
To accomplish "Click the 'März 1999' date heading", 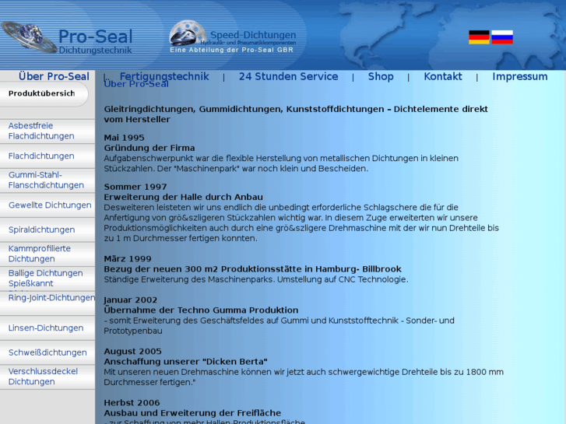I will pyautogui.click(x=128, y=258).
